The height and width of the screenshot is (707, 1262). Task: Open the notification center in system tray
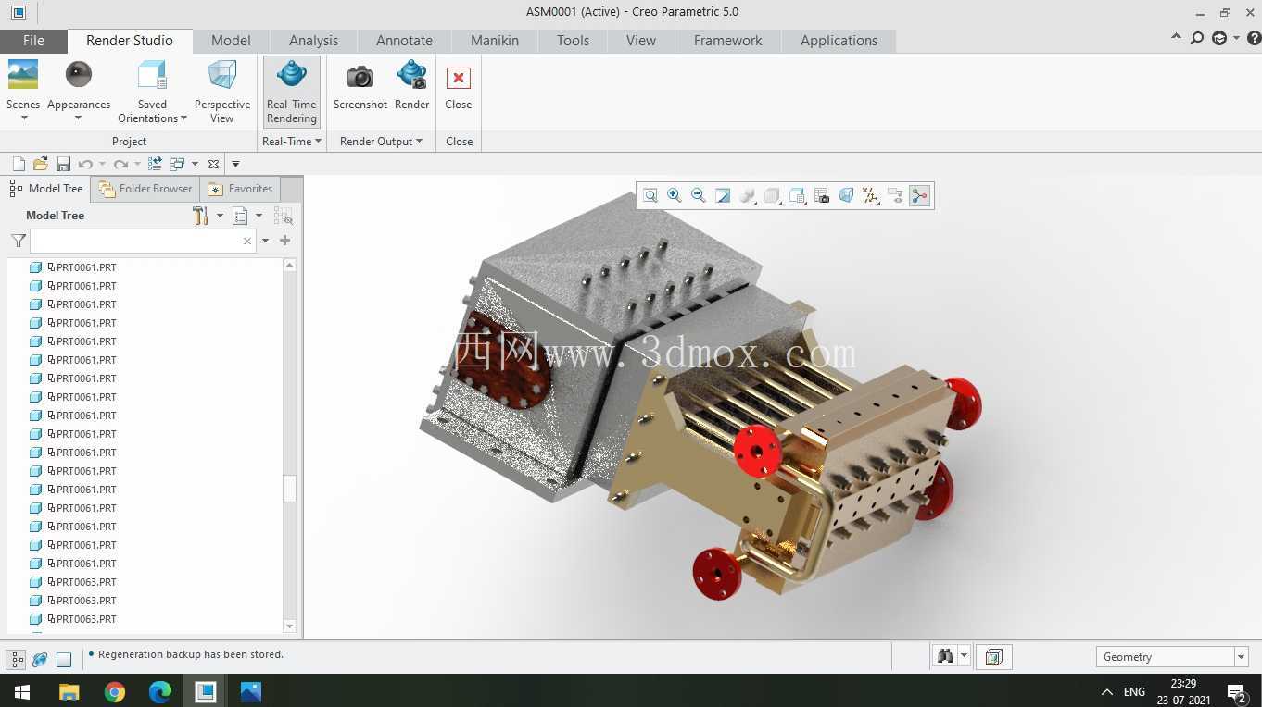pos(1235,691)
